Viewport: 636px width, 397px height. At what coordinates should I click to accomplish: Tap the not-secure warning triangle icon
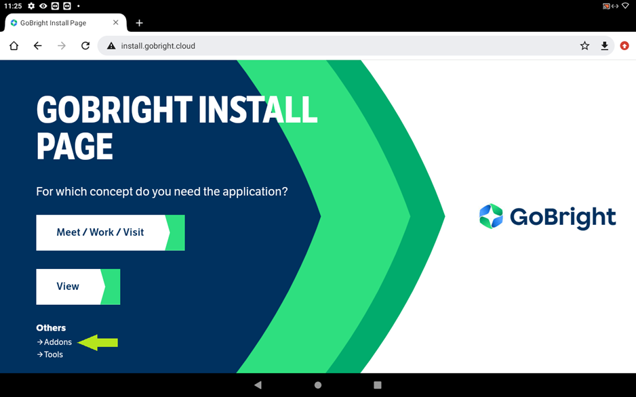tap(111, 46)
